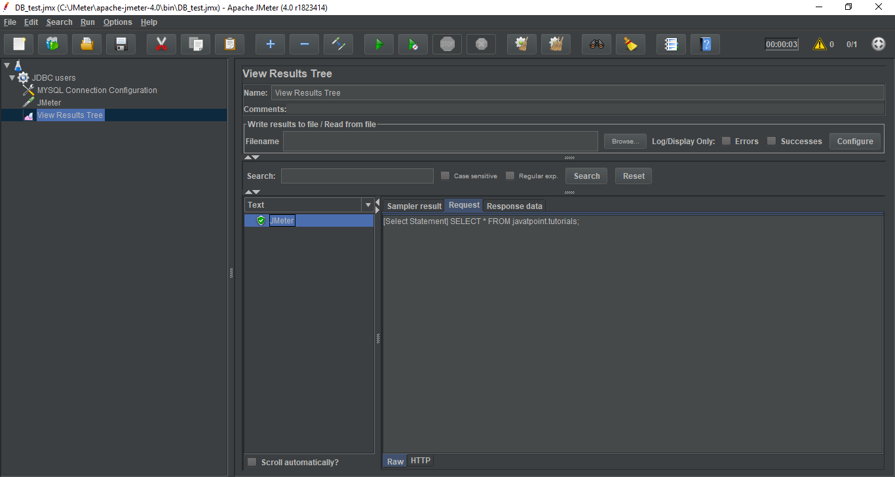Open the Text renderer dropdown

coord(368,205)
